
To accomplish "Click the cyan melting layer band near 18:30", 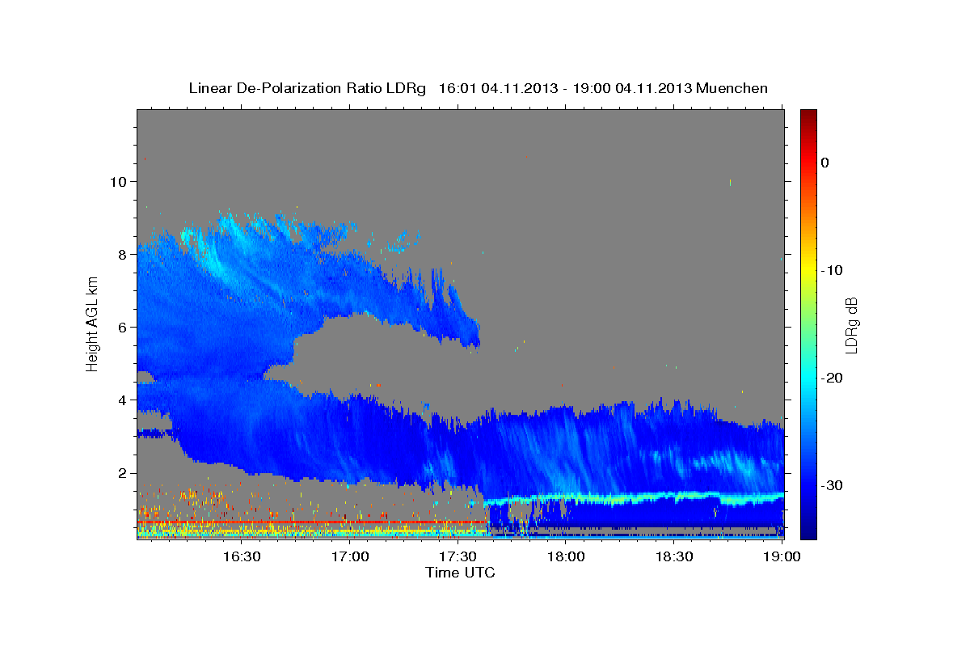I will pos(675,496).
